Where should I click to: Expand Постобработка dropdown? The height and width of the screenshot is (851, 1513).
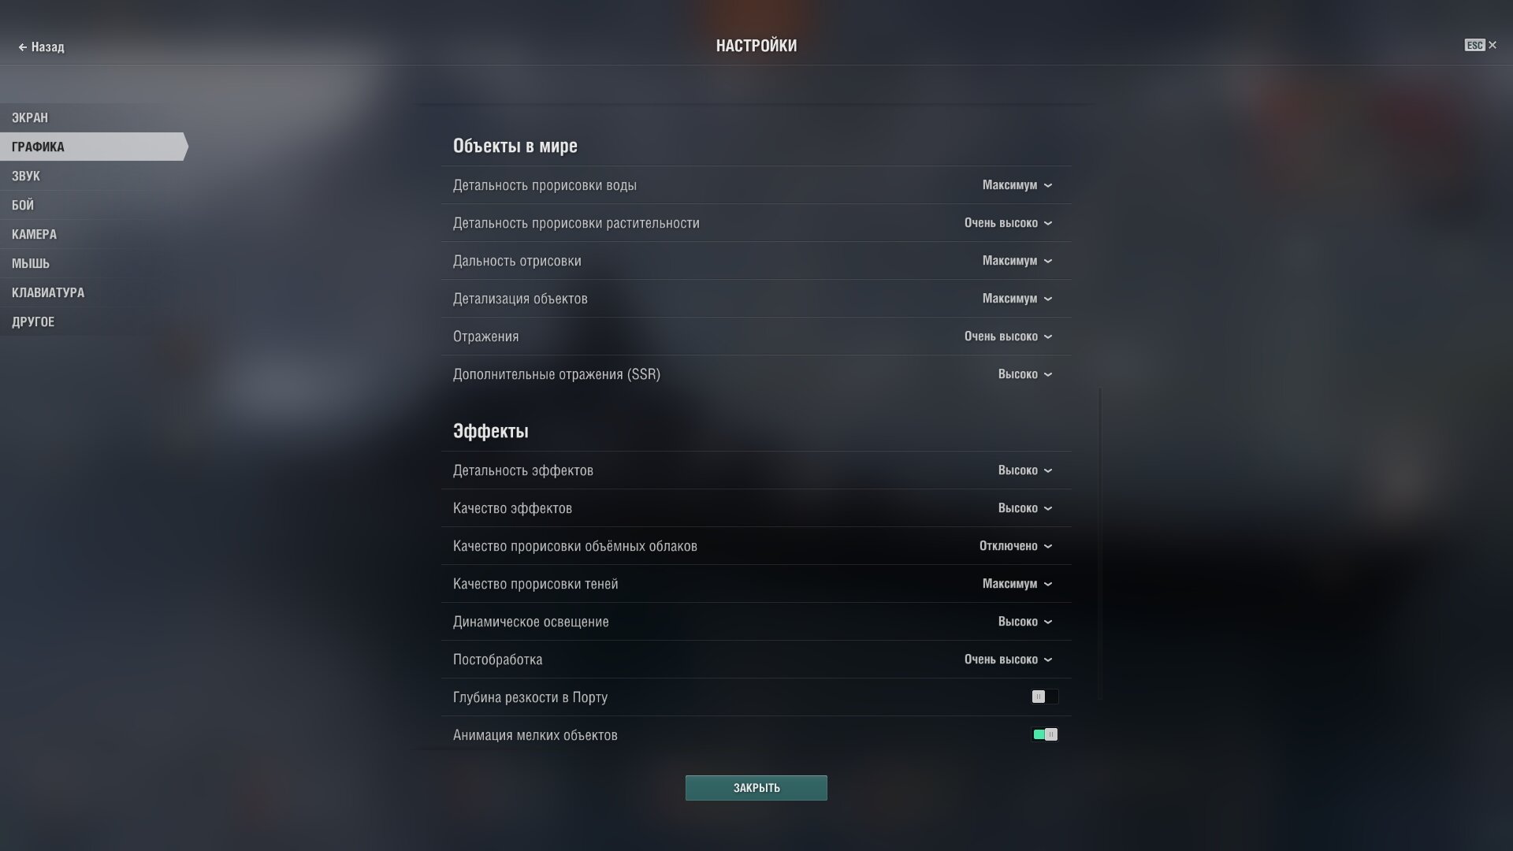point(1008,660)
